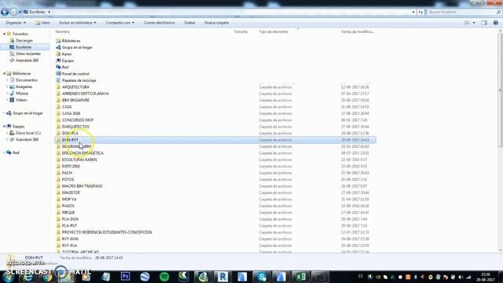Click the Red network icon in file list
Screen dimensions: 503x283
click(58, 67)
